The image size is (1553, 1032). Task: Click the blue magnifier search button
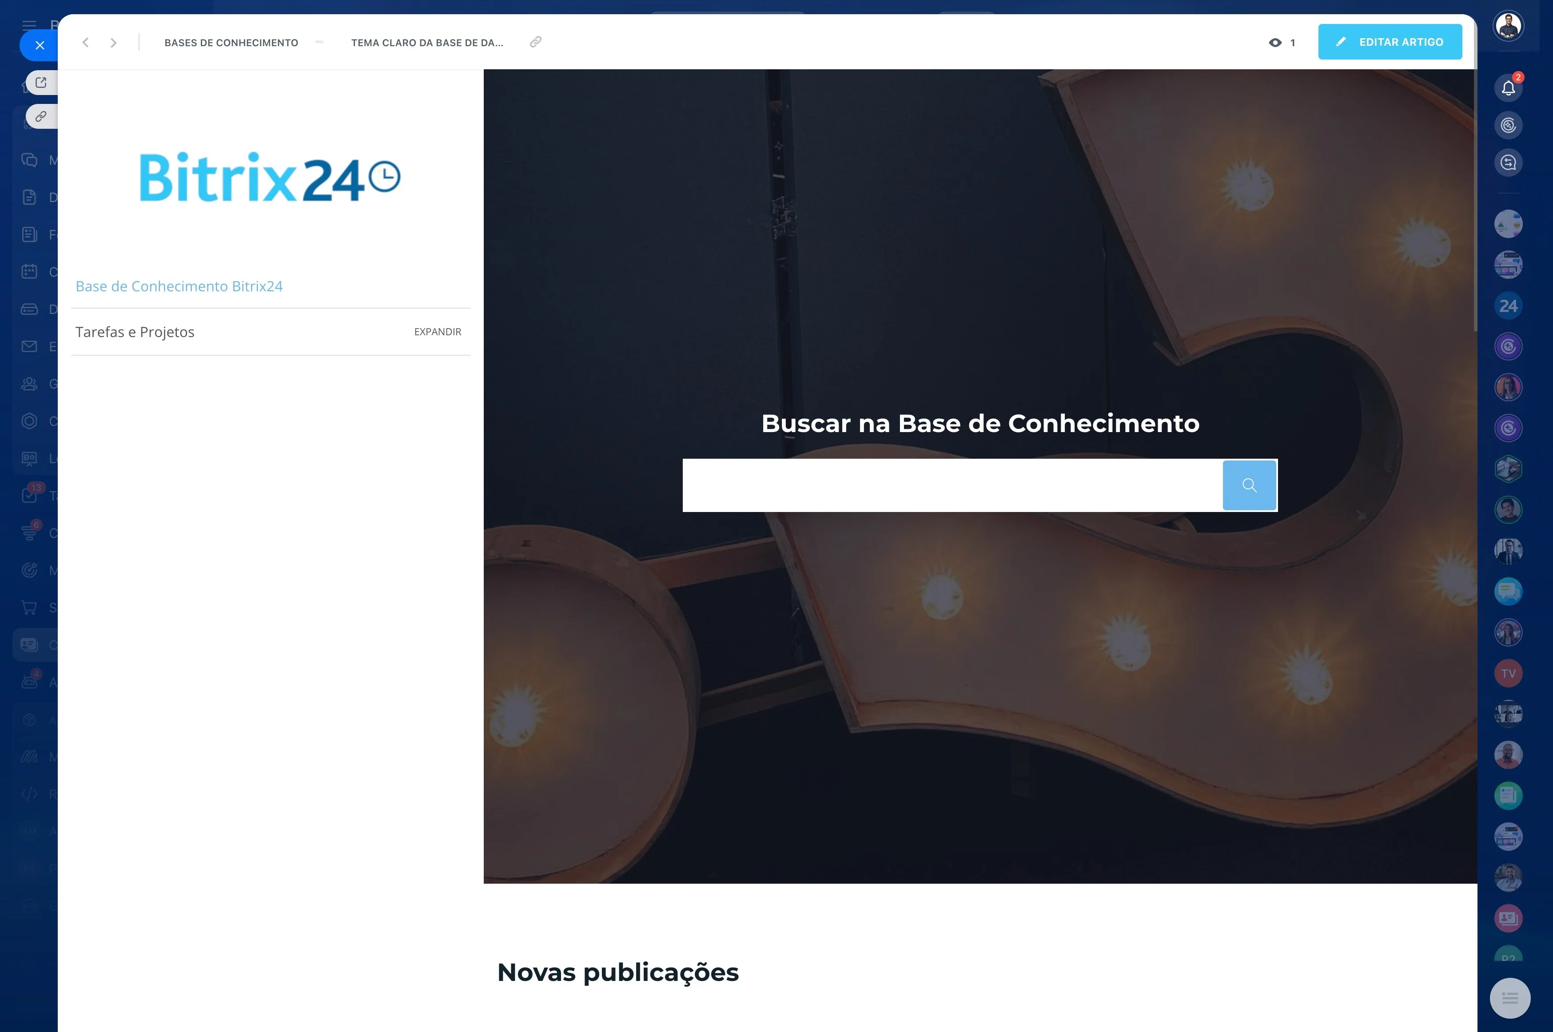click(1249, 485)
